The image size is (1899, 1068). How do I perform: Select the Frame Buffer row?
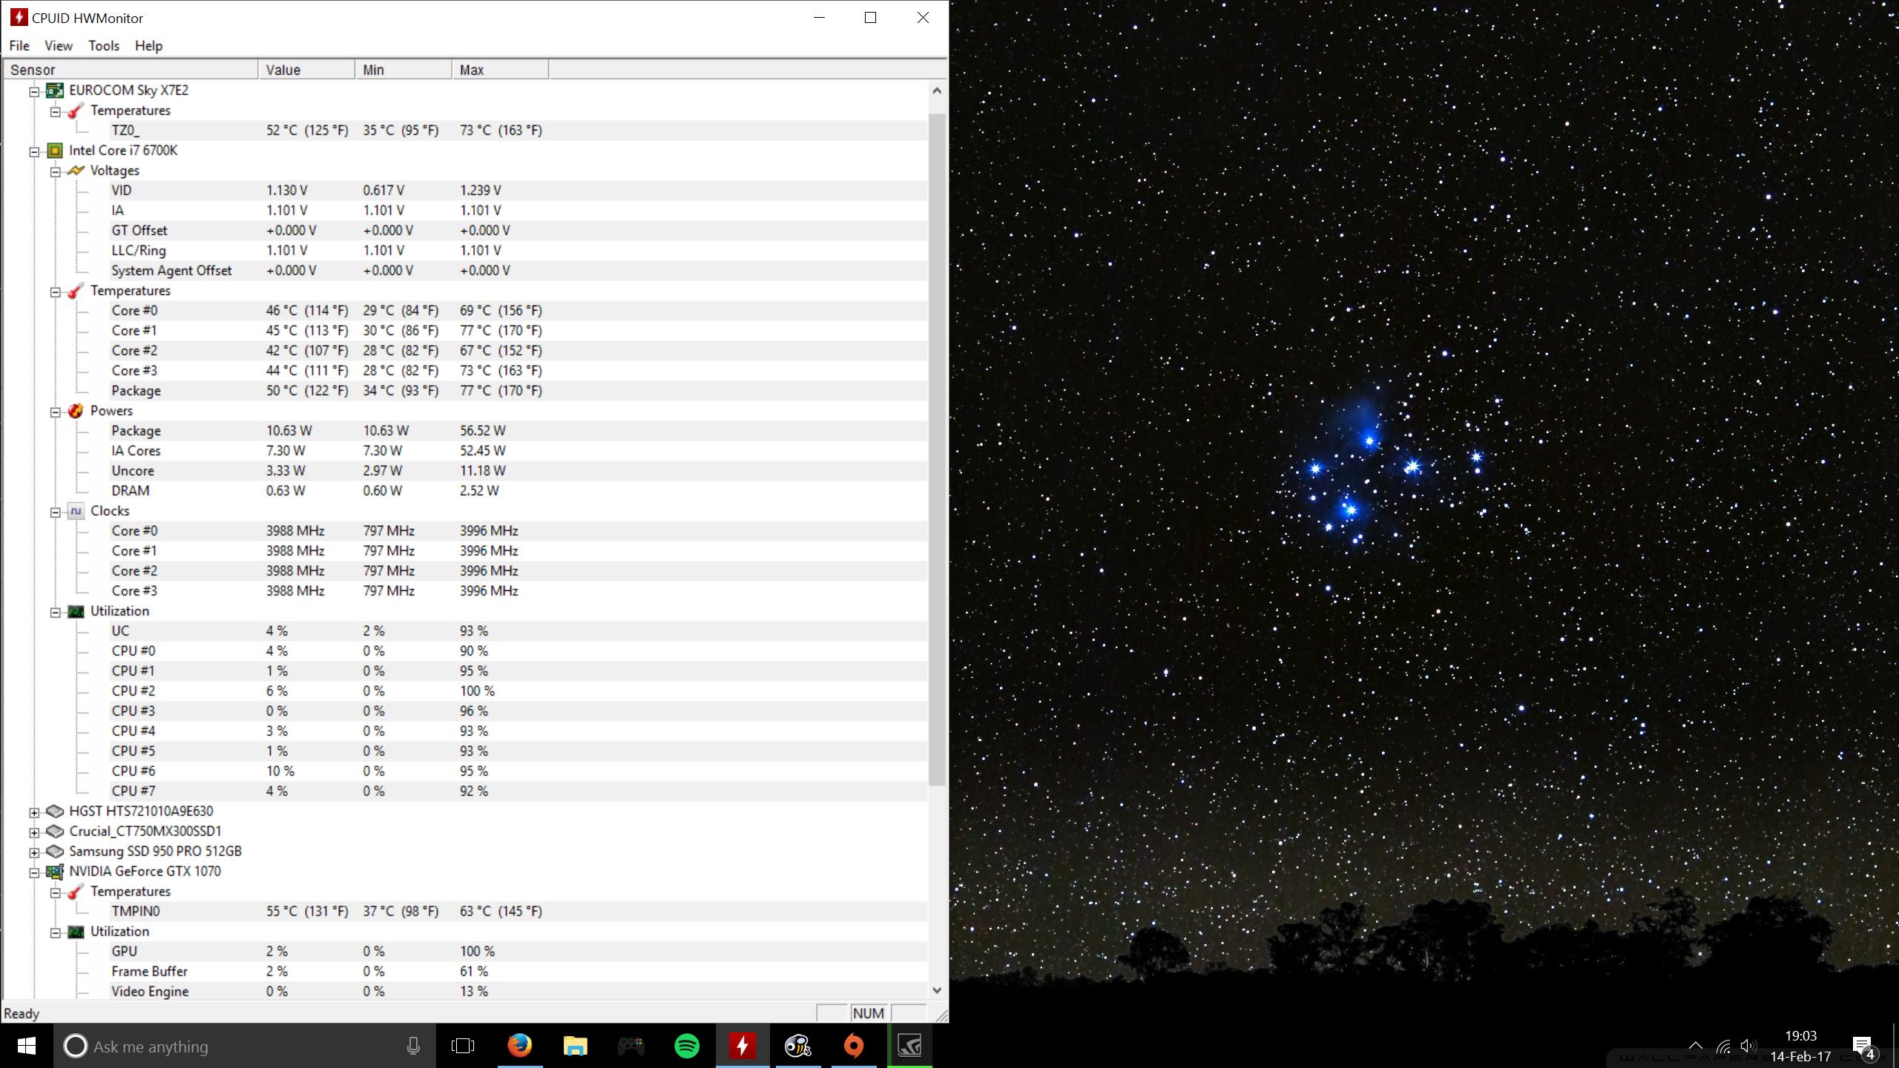pos(518,972)
